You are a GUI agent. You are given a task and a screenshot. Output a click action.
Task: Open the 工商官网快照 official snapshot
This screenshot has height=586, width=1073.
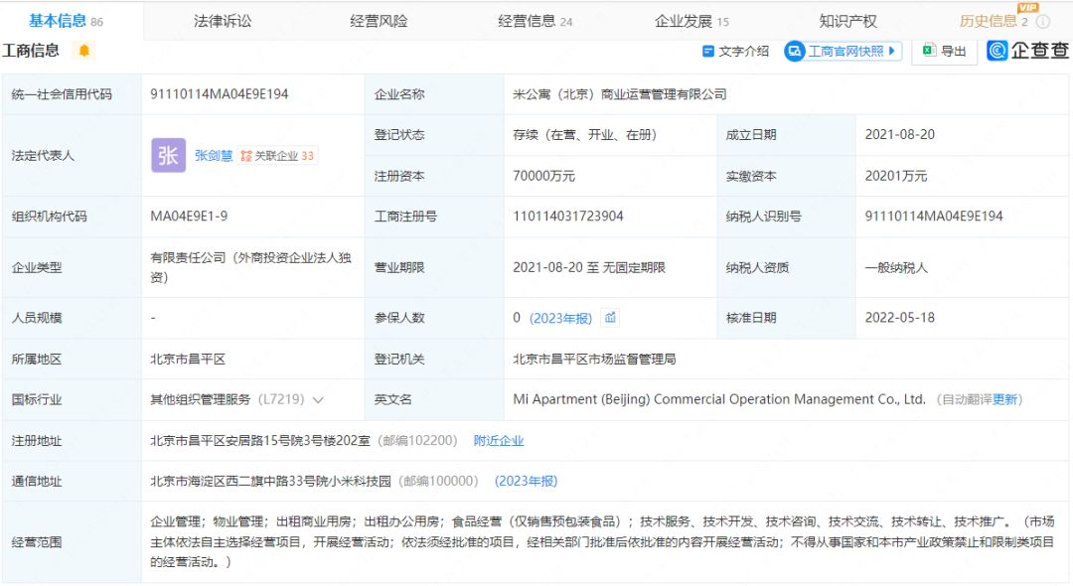(x=843, y=51)
